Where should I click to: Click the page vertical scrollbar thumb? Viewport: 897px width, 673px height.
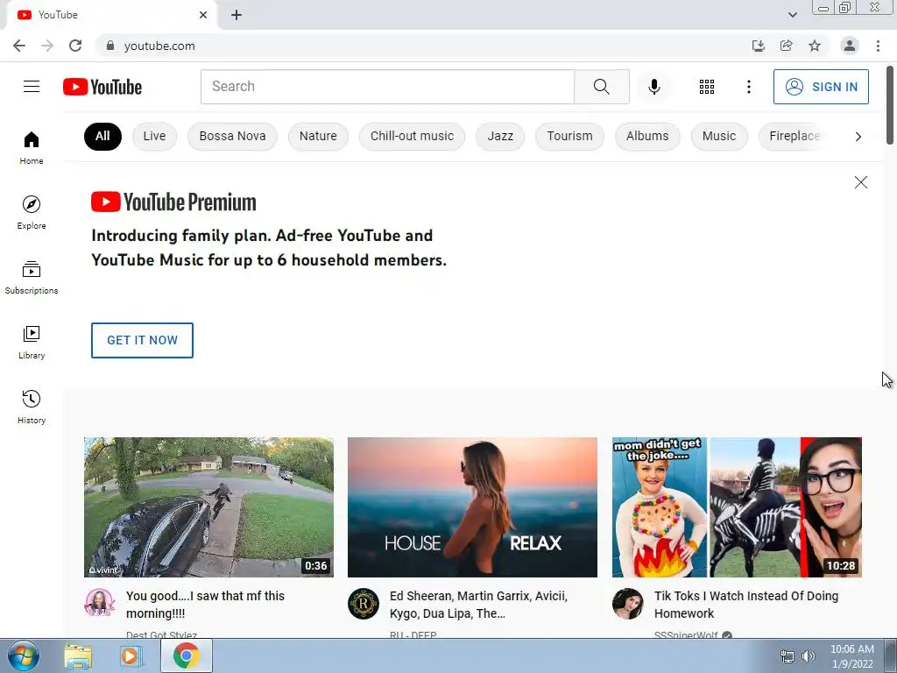click(890, 105)
